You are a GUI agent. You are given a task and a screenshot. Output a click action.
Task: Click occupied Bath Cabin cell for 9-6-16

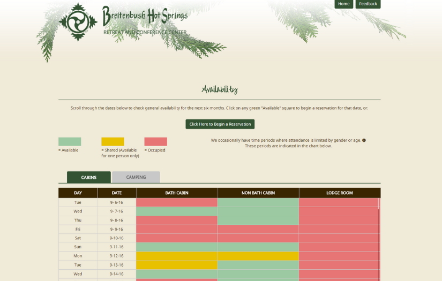(x=177, y=202)
